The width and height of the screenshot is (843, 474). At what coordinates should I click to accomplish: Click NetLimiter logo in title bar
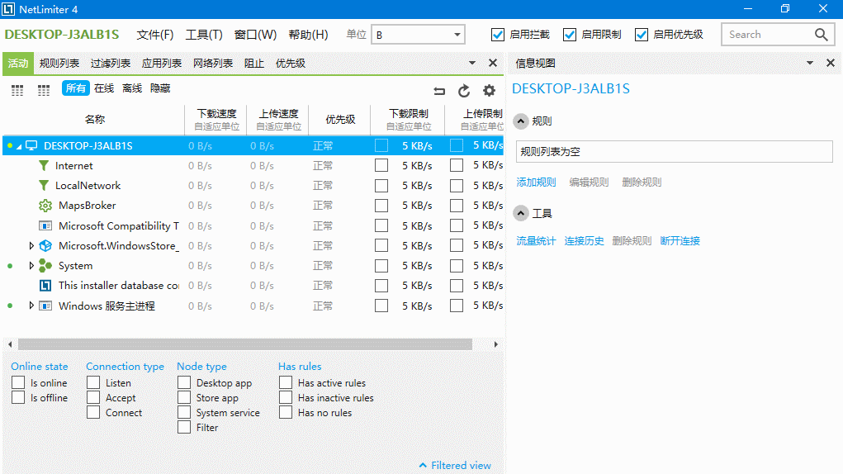8,9
